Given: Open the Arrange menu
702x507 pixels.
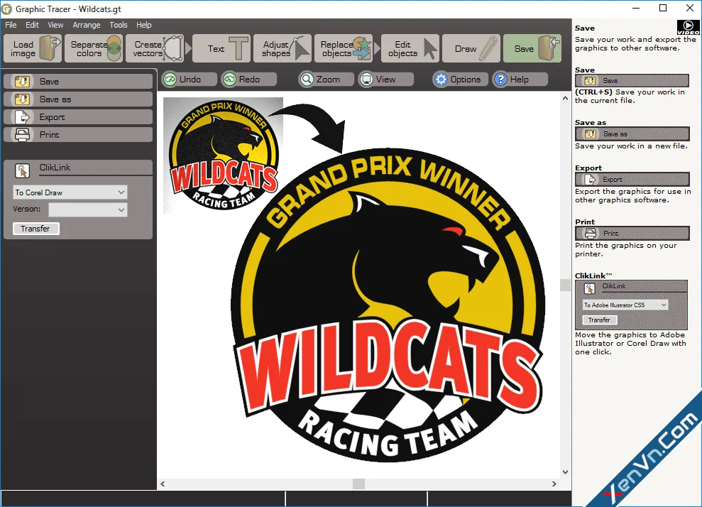Looking at the screenshot, I should click(87, 25).
